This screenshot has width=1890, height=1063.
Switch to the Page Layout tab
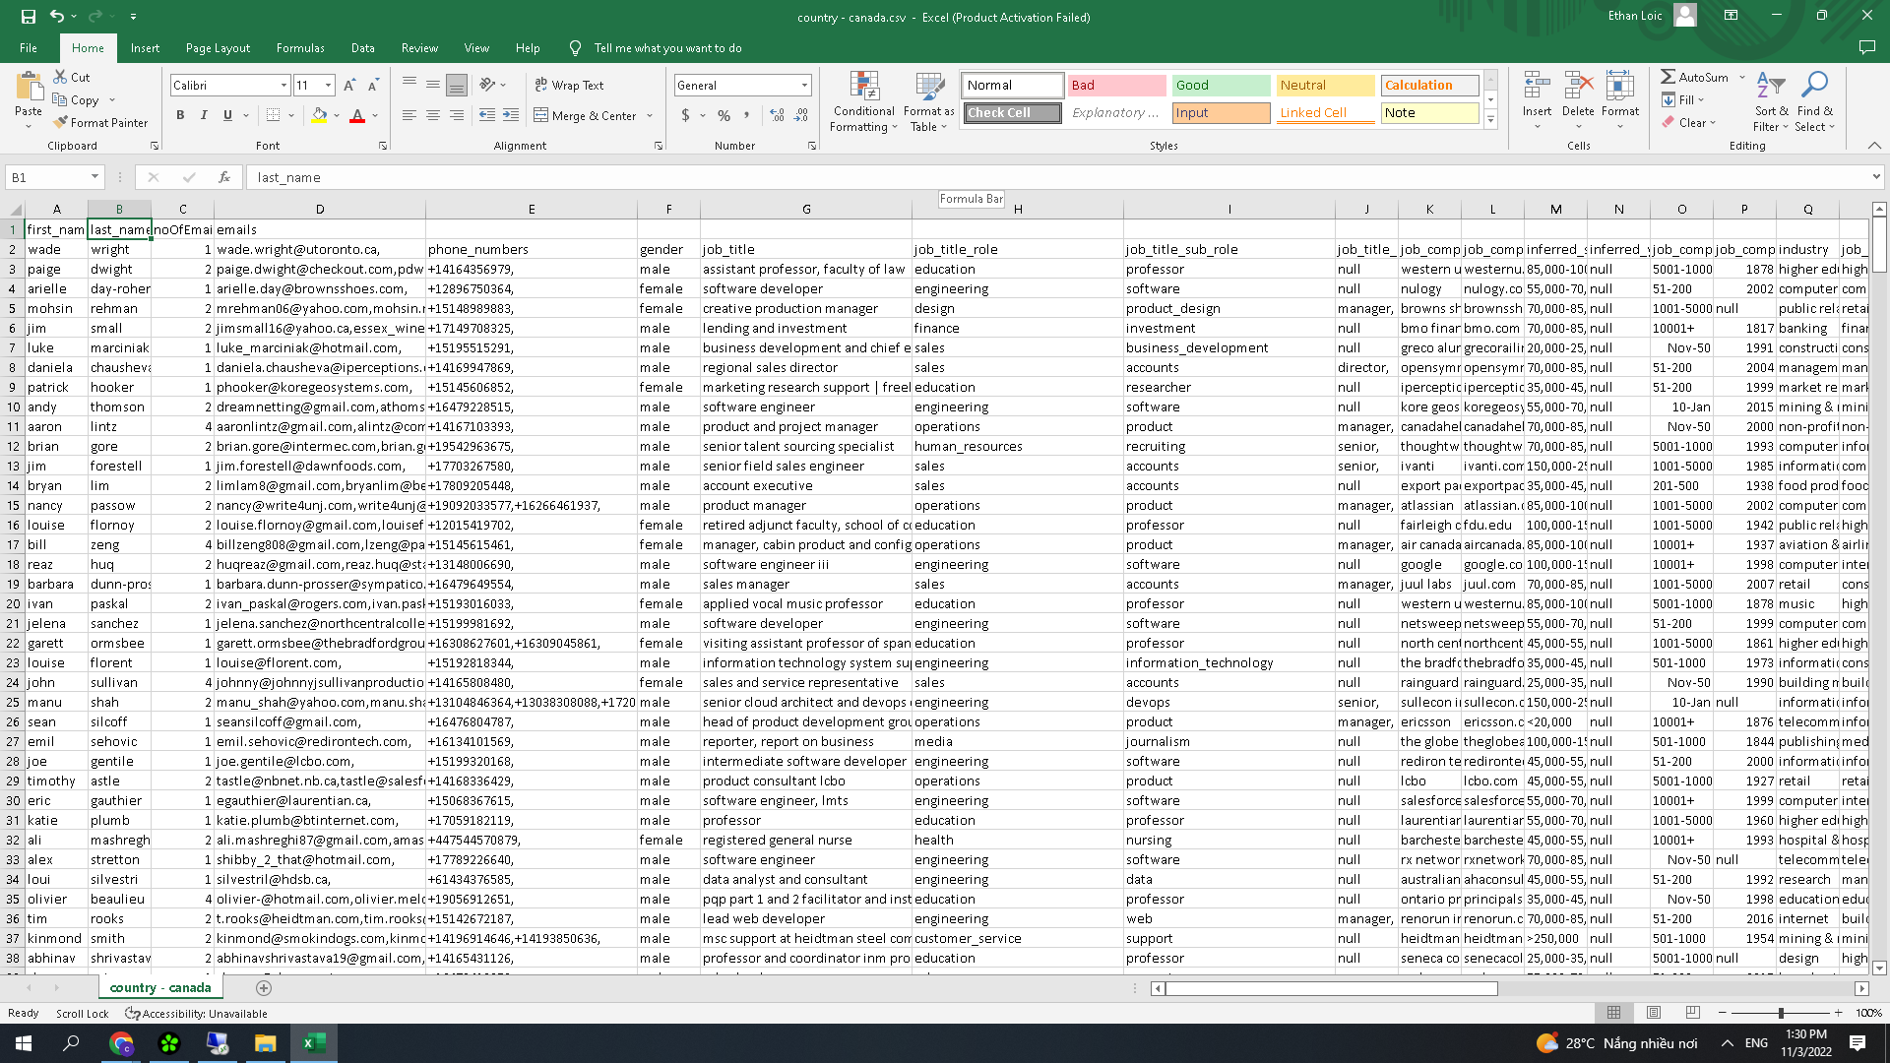(x=218, y=47)
